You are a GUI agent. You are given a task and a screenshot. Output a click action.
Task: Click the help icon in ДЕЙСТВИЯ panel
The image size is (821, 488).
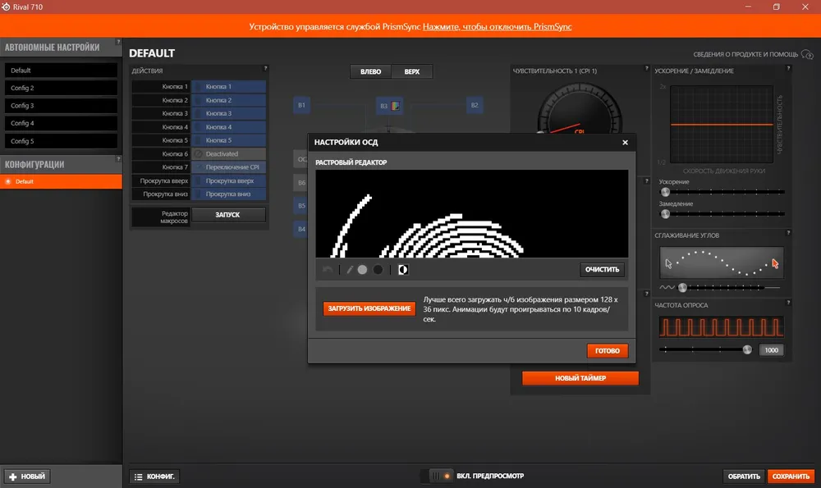coord(265,69)
